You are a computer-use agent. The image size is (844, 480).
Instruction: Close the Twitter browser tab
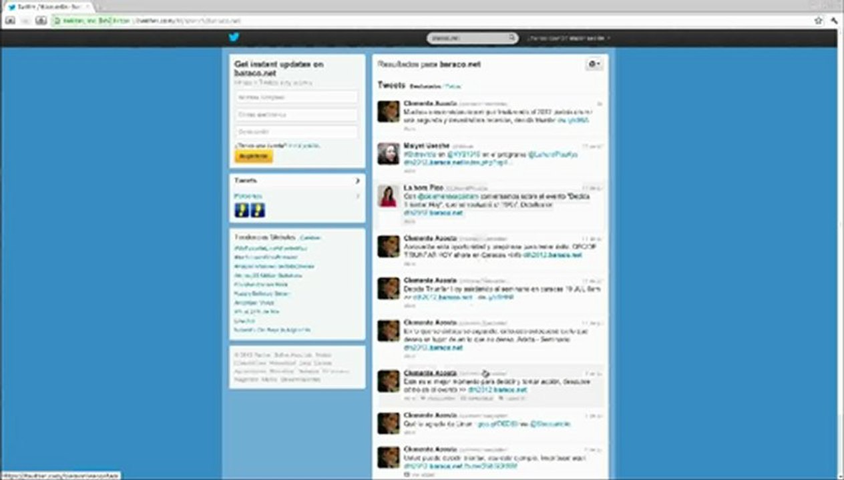point(87,7)
